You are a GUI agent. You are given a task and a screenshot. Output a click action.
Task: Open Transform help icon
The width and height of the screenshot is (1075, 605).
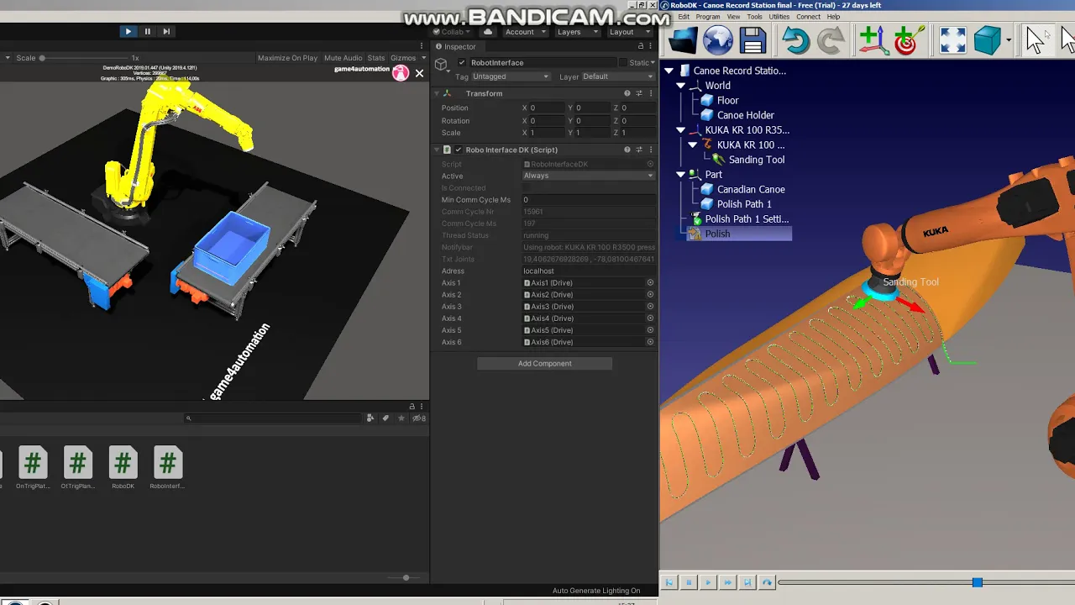click(x=627, y=93)
